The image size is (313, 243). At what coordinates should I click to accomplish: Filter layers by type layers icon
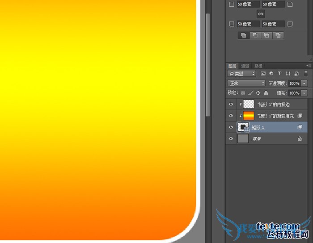click(279, 74)
